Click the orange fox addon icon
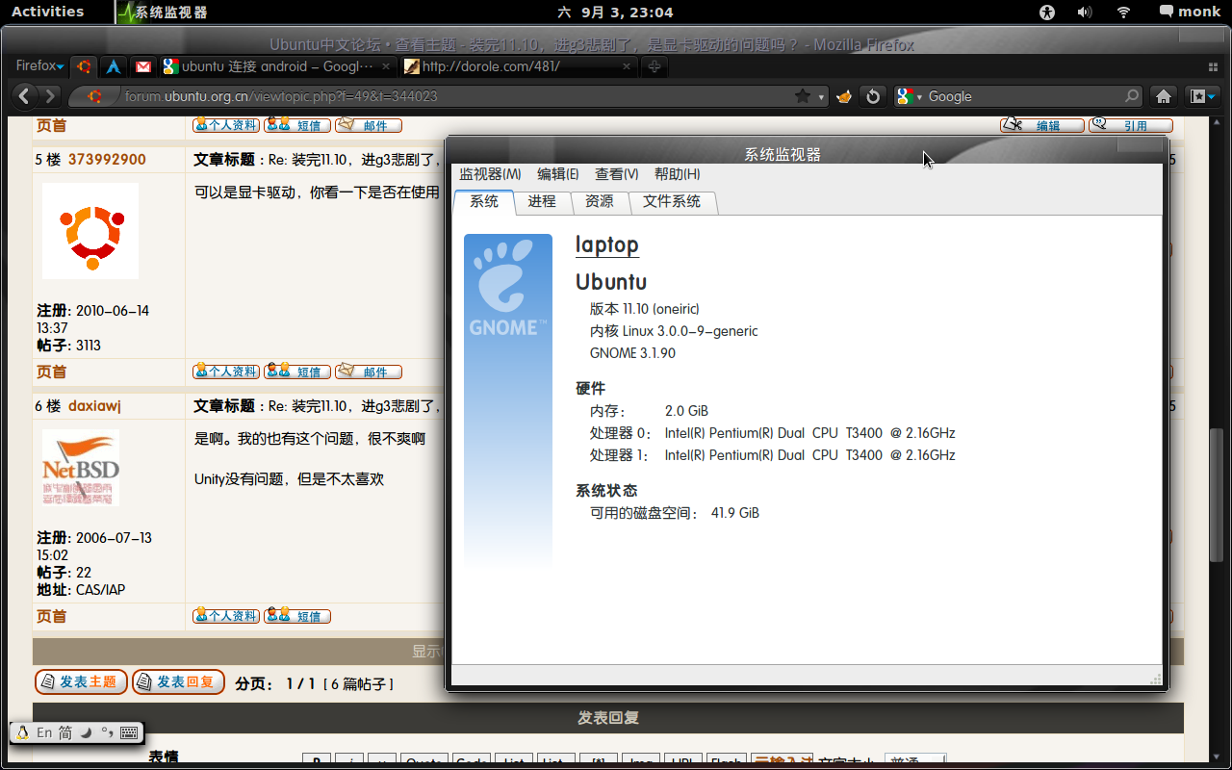Image resolution: width=1232 pixels, height=770 pixels. point(844,96)
